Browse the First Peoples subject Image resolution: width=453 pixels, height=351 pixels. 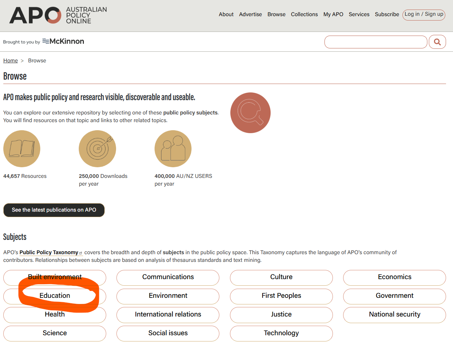point(281,296)
